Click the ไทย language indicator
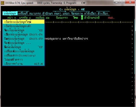The height and width of the screenshot is (107, 136). [x=76, y=17]
